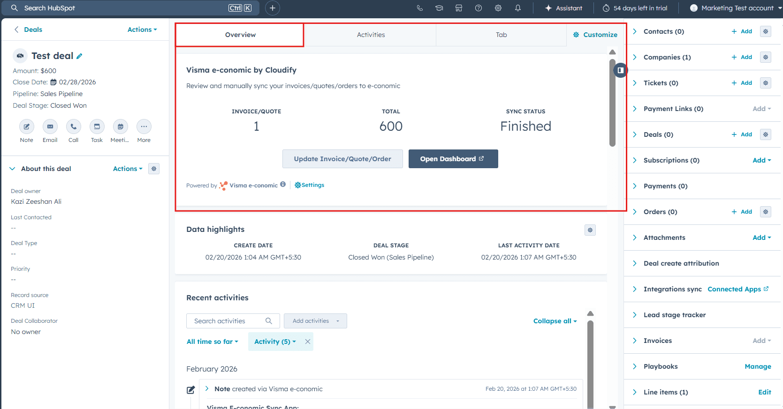This screenshot has width=783, height=409.
Task: Click Edit for Line items
Action: (765, 392)
